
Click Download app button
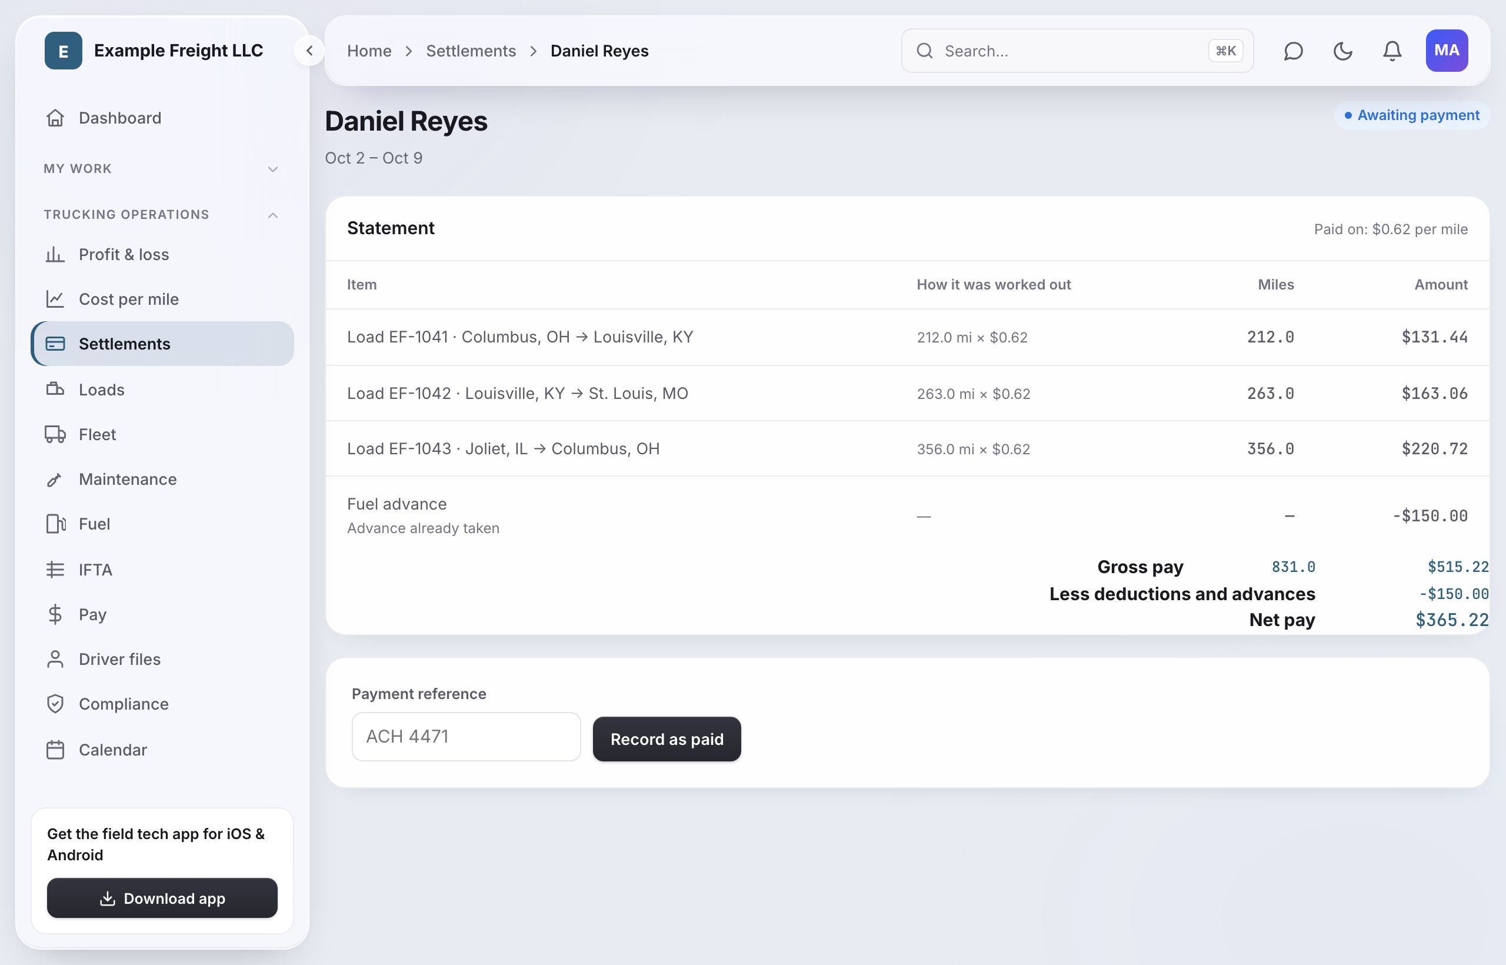(162, 898)
